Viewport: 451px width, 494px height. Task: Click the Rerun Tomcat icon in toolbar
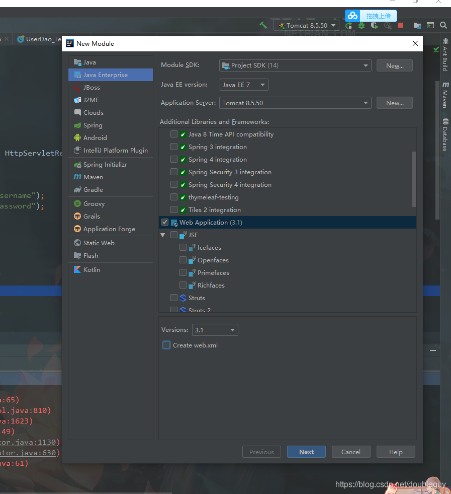348,26
